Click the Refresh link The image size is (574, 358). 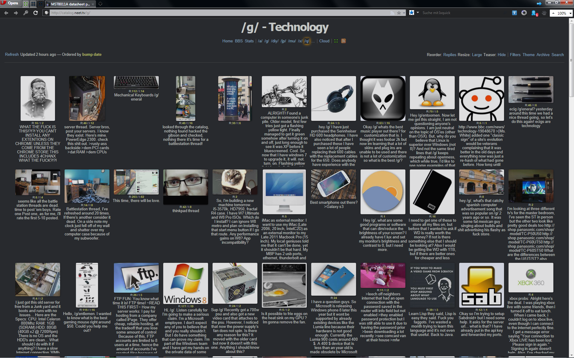pos(12,55)
